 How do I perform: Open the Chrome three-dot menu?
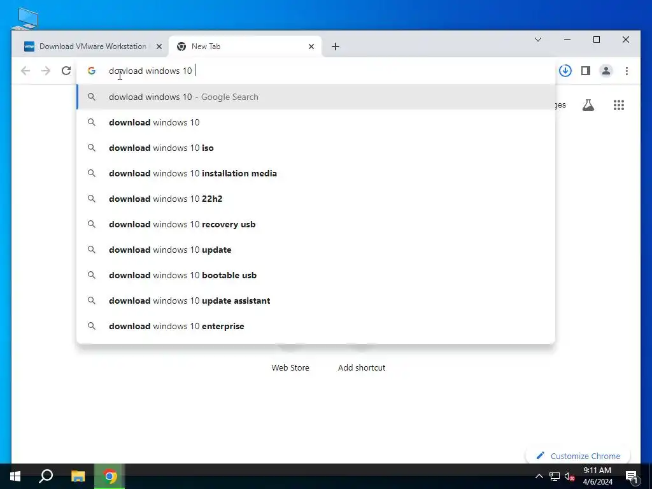tap(627, 71)
